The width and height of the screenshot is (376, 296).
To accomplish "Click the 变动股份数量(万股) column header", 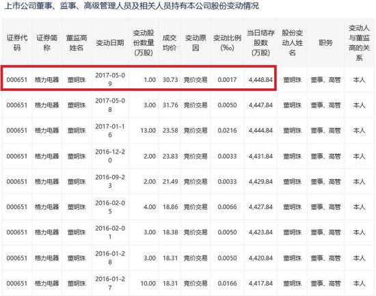I will point(144,42).
